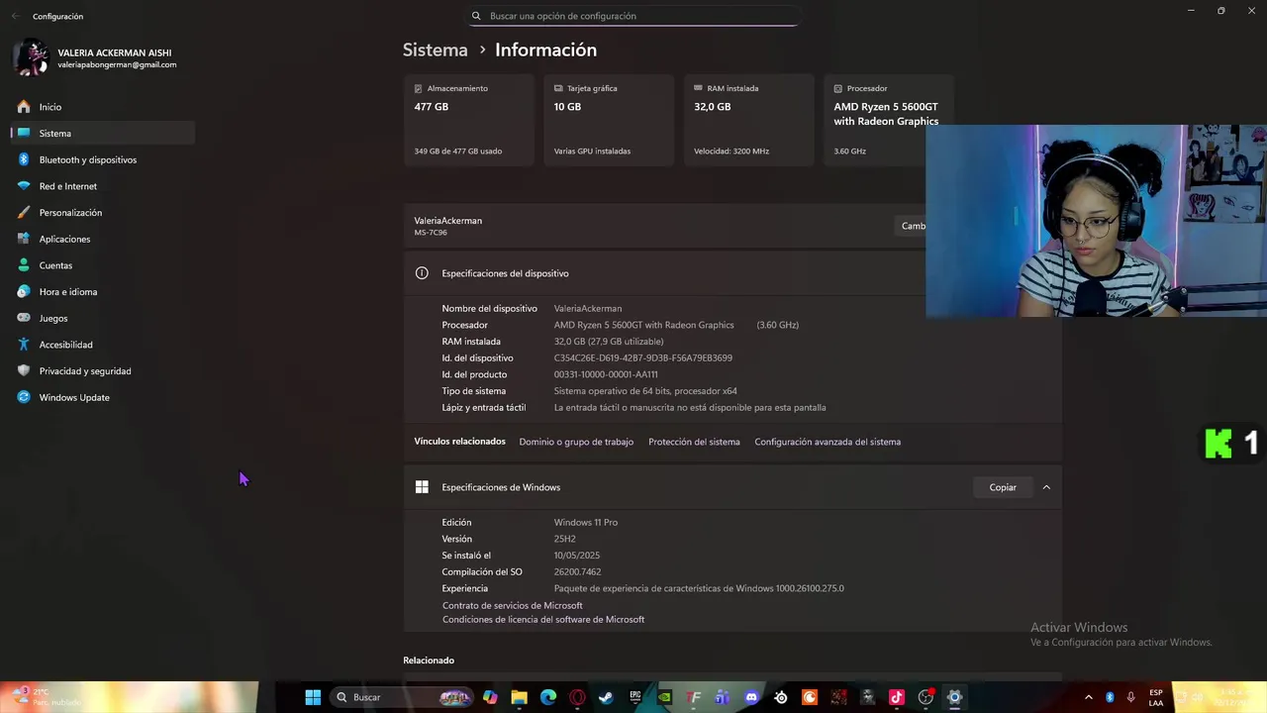Click the VALERIA ACKERMAN AISHI profile avatar

pos(31,57)
